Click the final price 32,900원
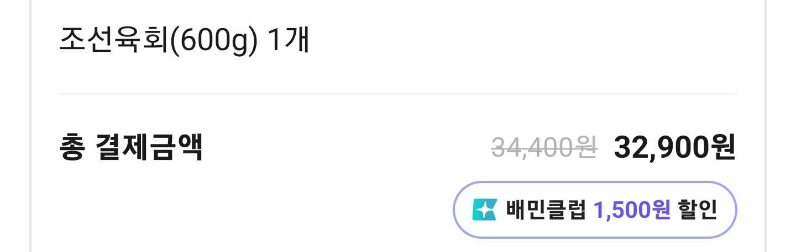 [675, 147]
